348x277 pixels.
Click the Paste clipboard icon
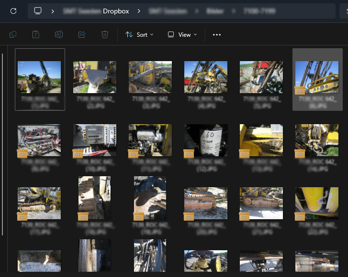pyautogui.click(x=36, y=34)
